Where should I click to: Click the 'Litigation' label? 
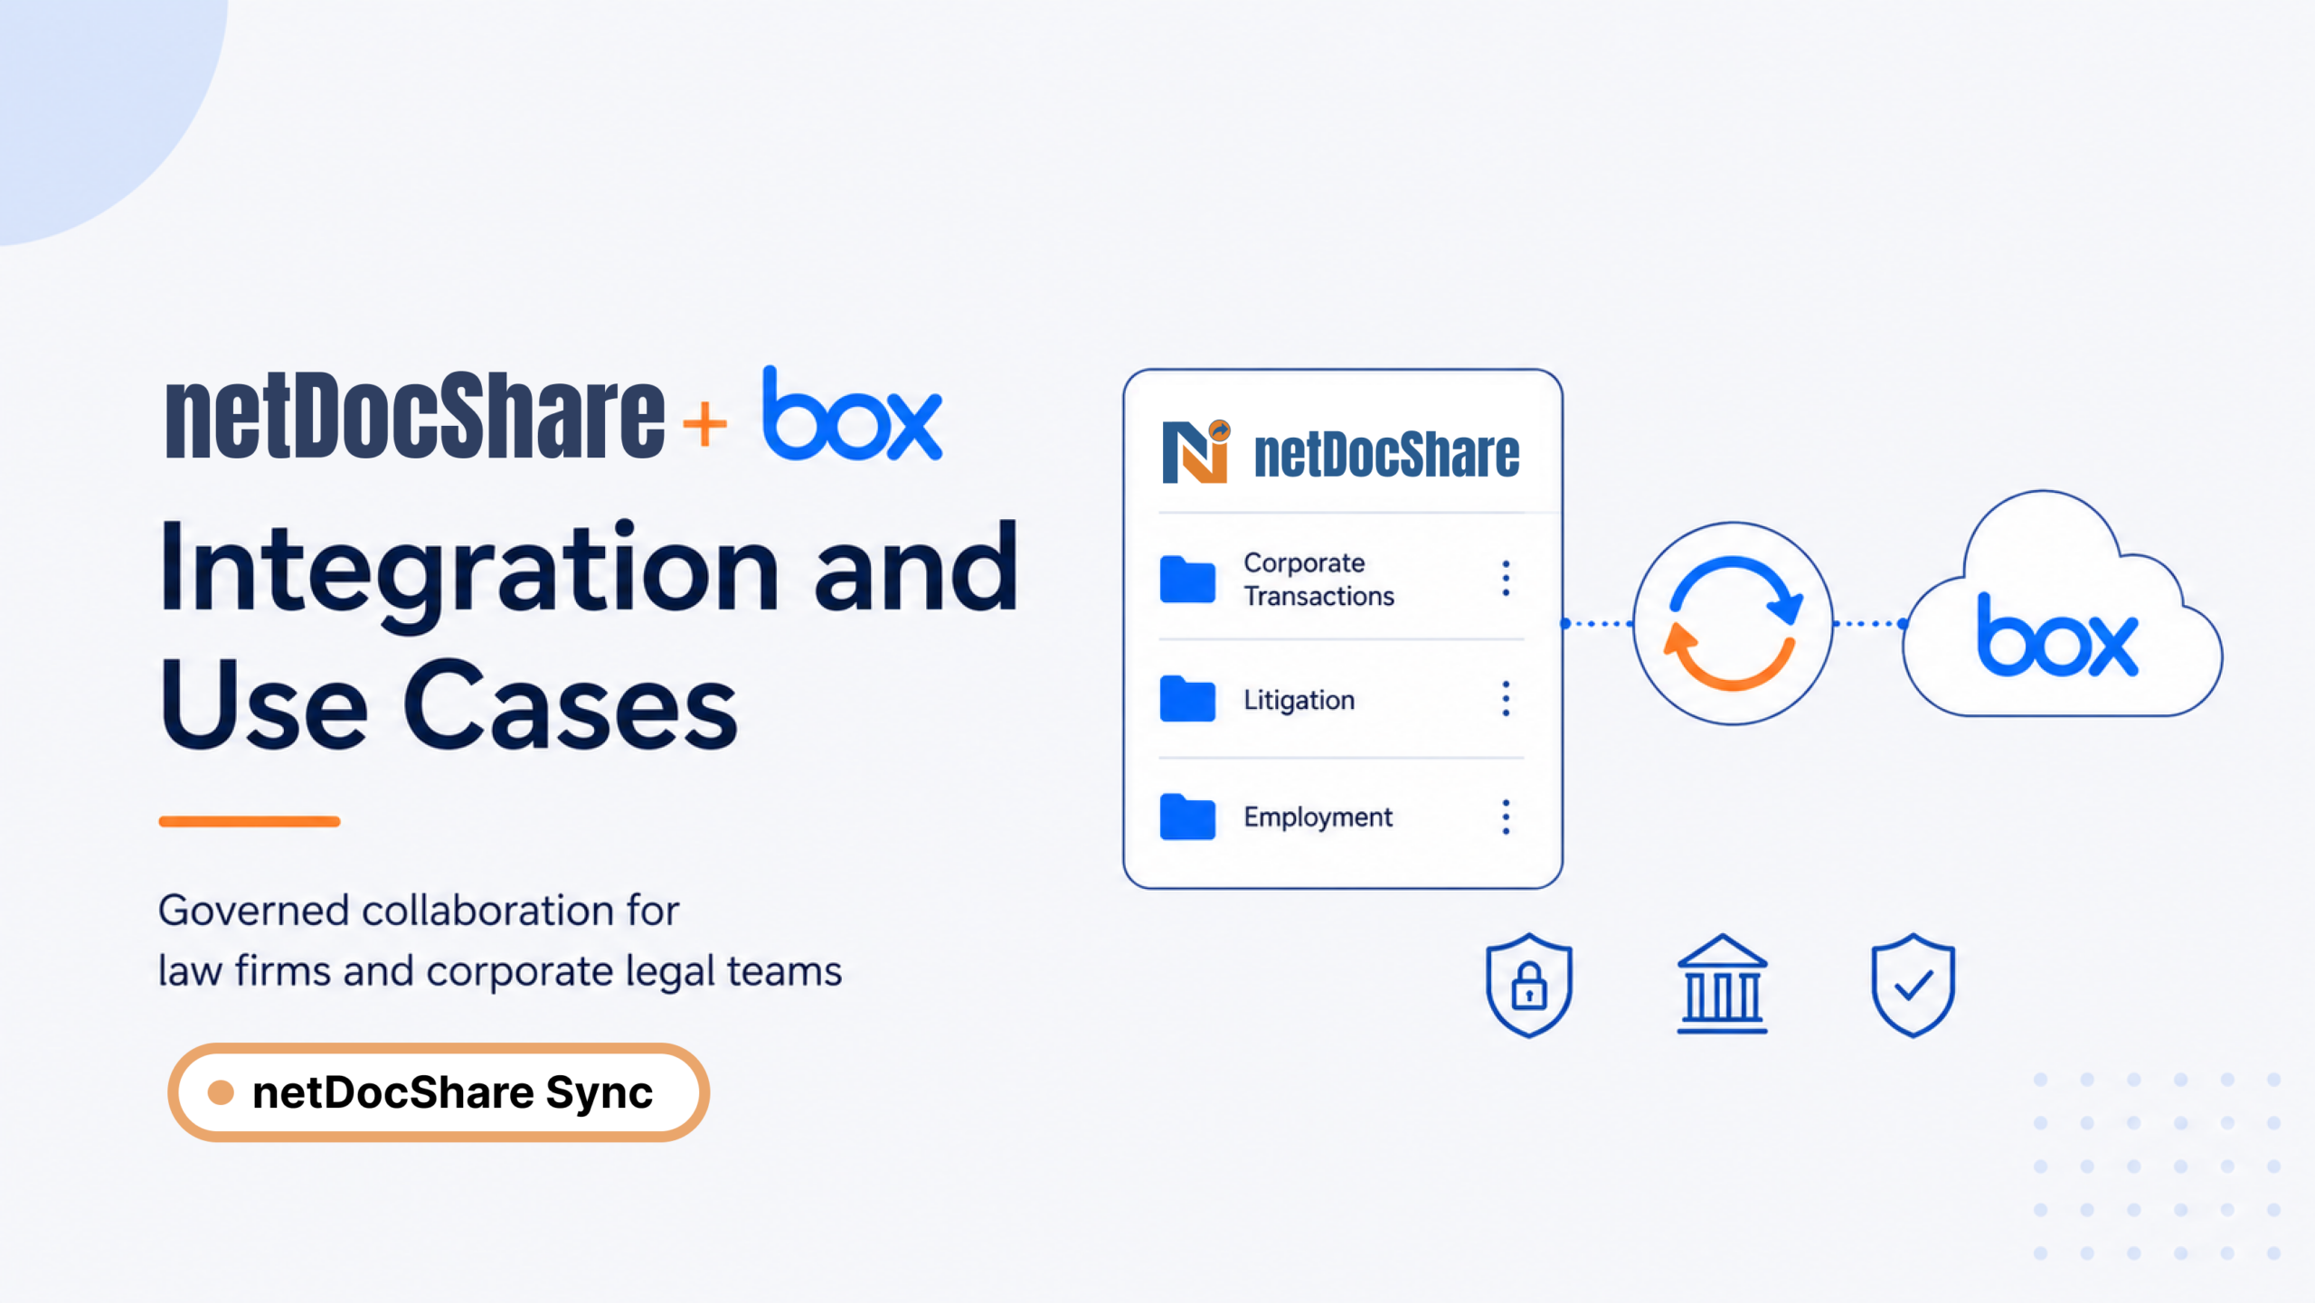point(1299,700)
